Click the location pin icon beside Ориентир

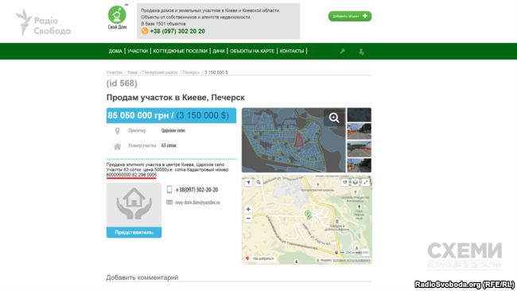point(118,131)
